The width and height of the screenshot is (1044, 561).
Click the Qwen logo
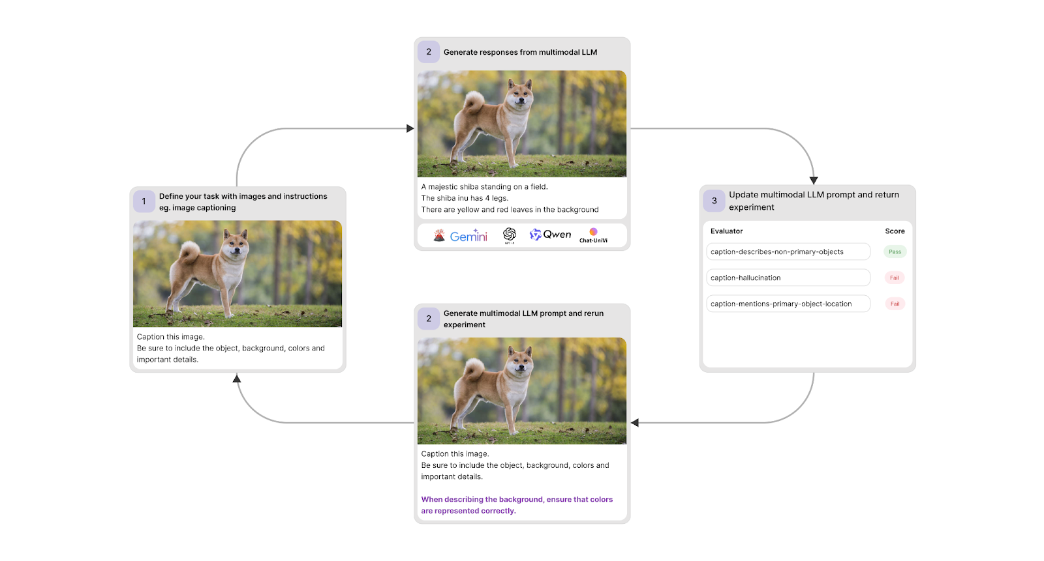click(551, 235)
